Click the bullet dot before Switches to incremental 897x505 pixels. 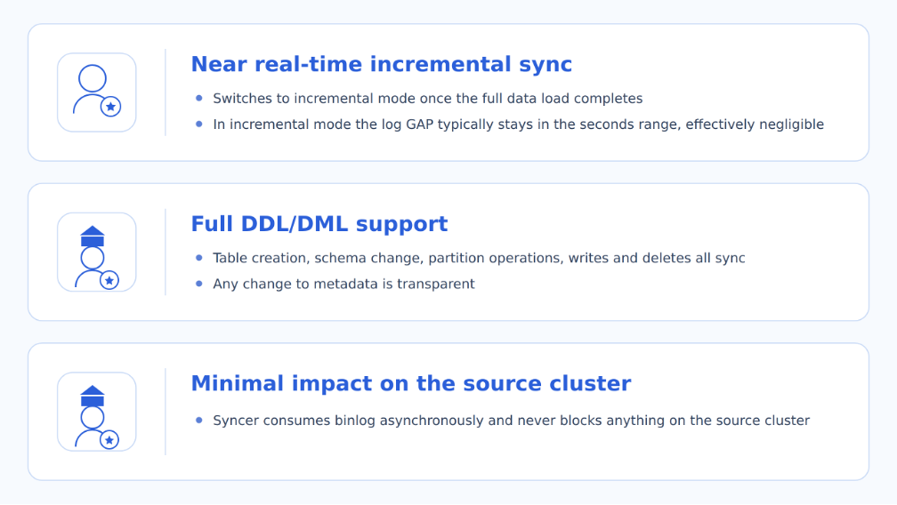coord(199,99)
